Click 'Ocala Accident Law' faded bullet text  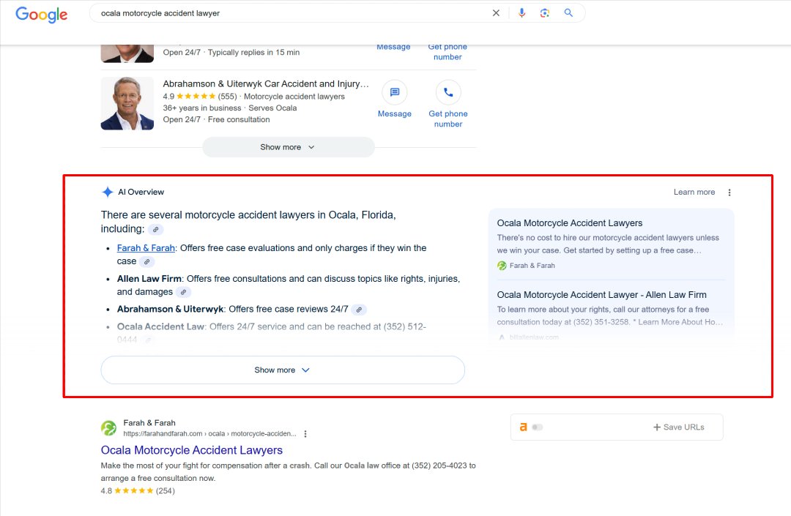click(x=160, y=326)
